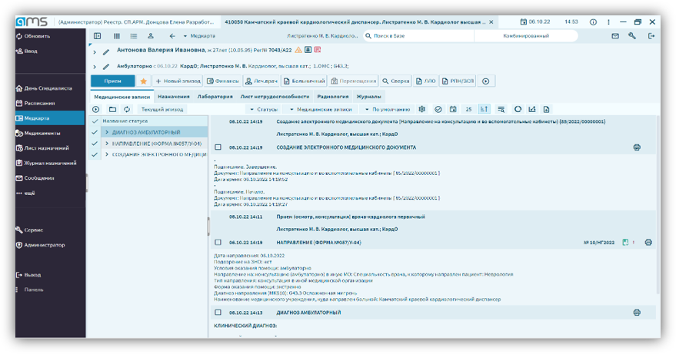
Task: Click the Обновить refresh item in sidebar
Action: point(33,36)
